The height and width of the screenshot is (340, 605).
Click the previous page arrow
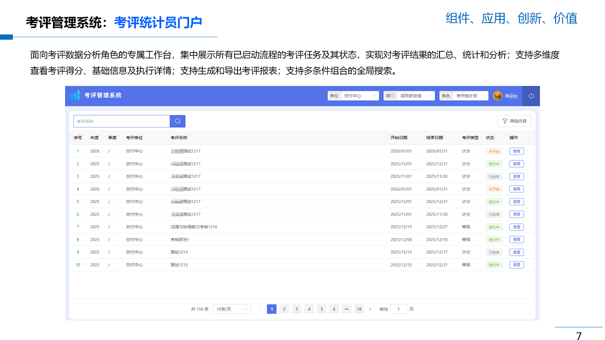pyautogui.click(x=260, y=309)
